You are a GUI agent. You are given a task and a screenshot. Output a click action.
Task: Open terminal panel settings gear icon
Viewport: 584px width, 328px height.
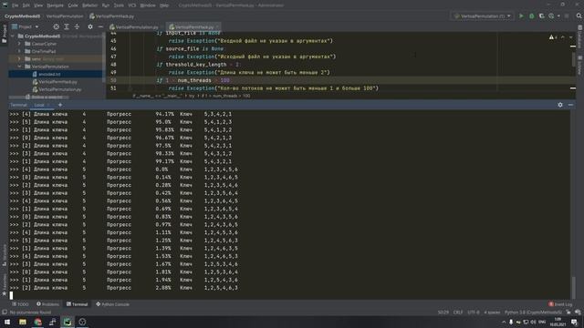point(560,105)
